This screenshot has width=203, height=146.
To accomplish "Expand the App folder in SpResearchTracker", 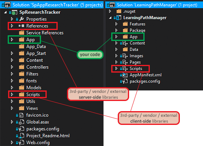I will (12, 39).
